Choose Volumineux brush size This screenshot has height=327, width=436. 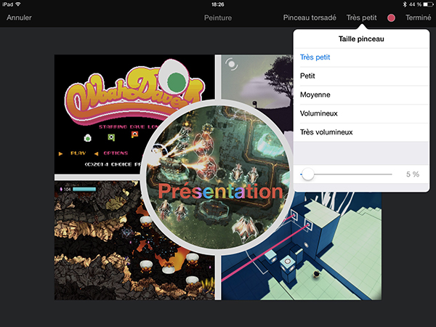pyautogui.click(x=361, y=113)
